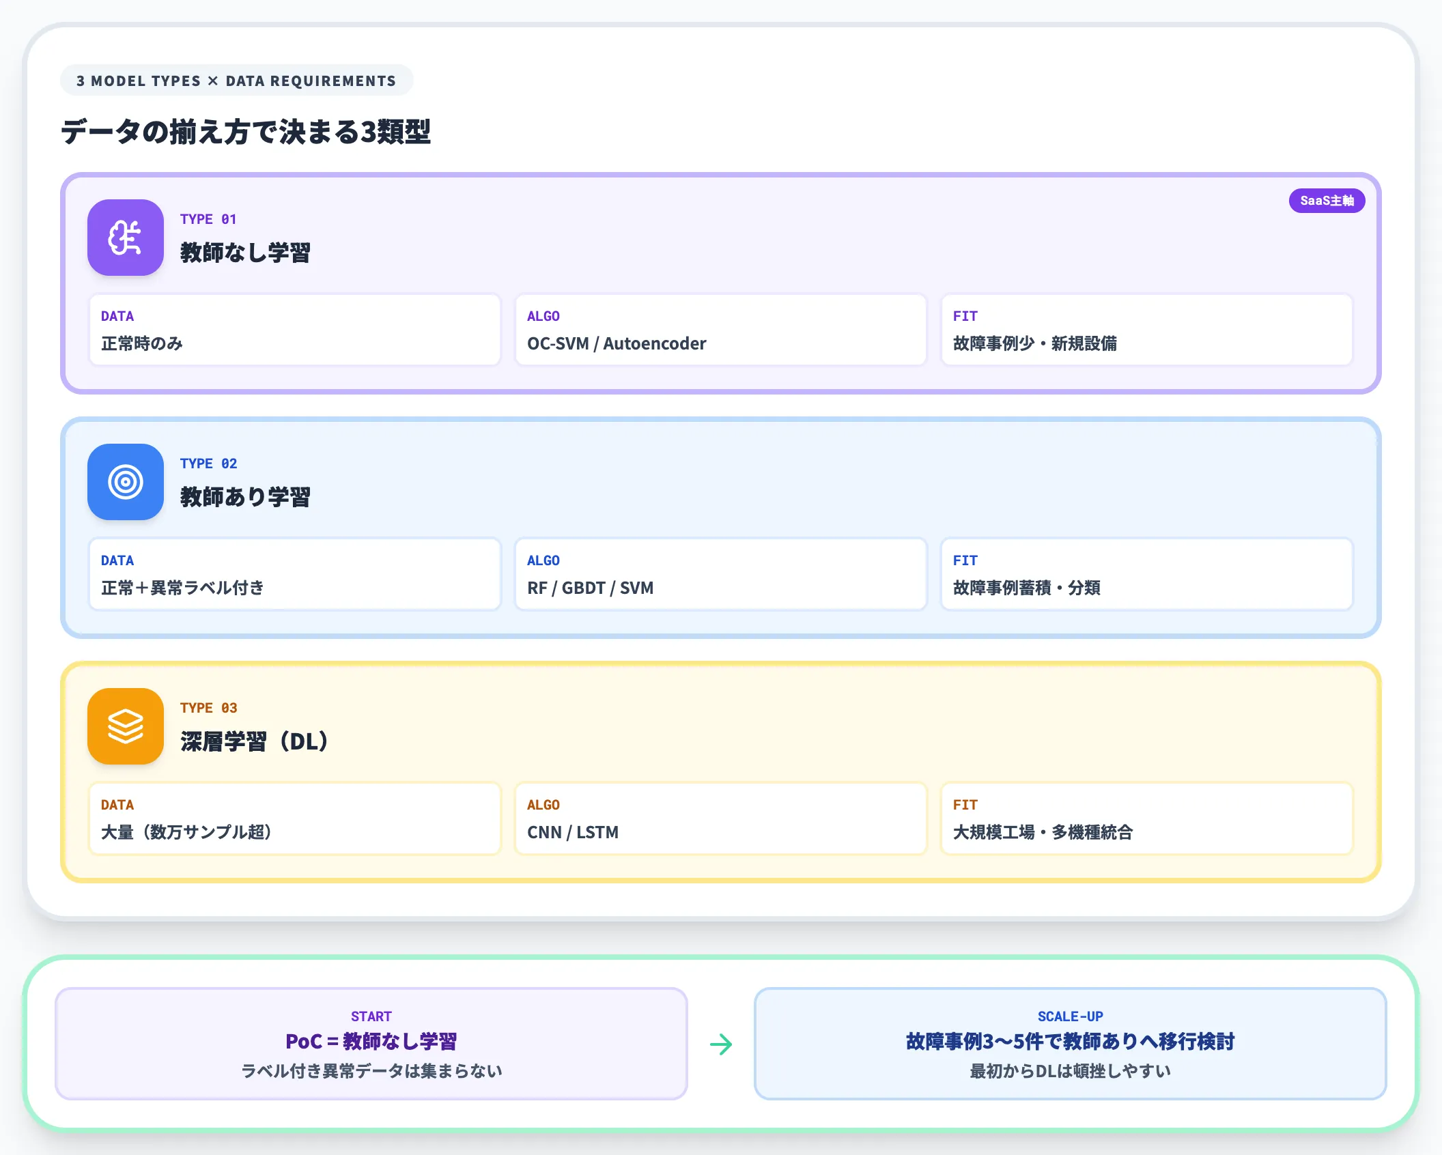Open the START PoC＝教師なし学習 card
This screenshot has height=1155, width=1442.
[371, 1044]
